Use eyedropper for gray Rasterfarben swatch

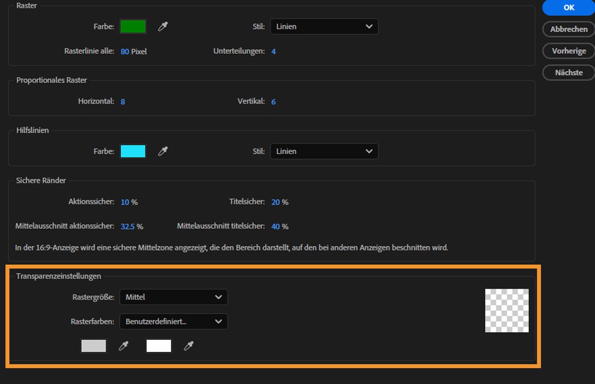coord(123,346)
